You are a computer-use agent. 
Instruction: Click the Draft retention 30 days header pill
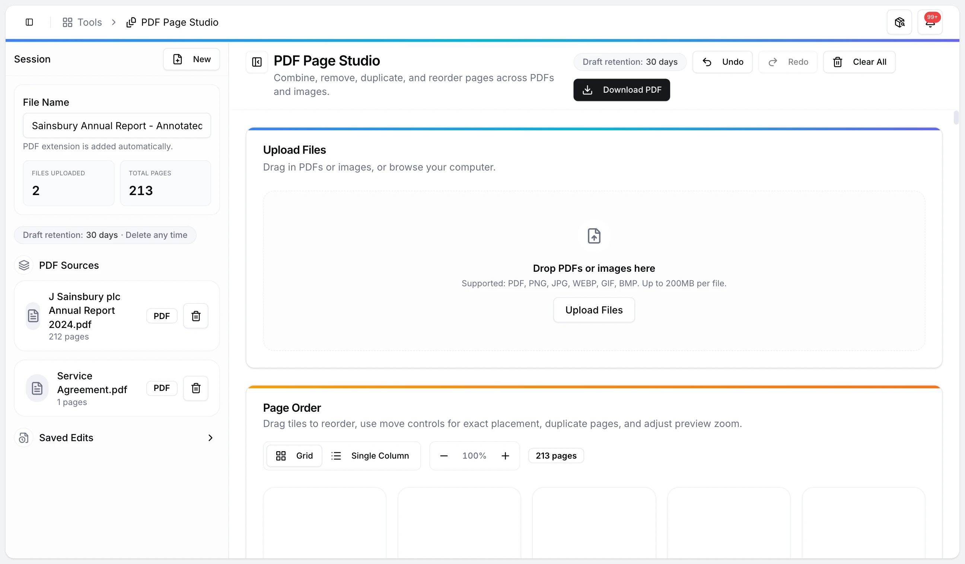630,62
